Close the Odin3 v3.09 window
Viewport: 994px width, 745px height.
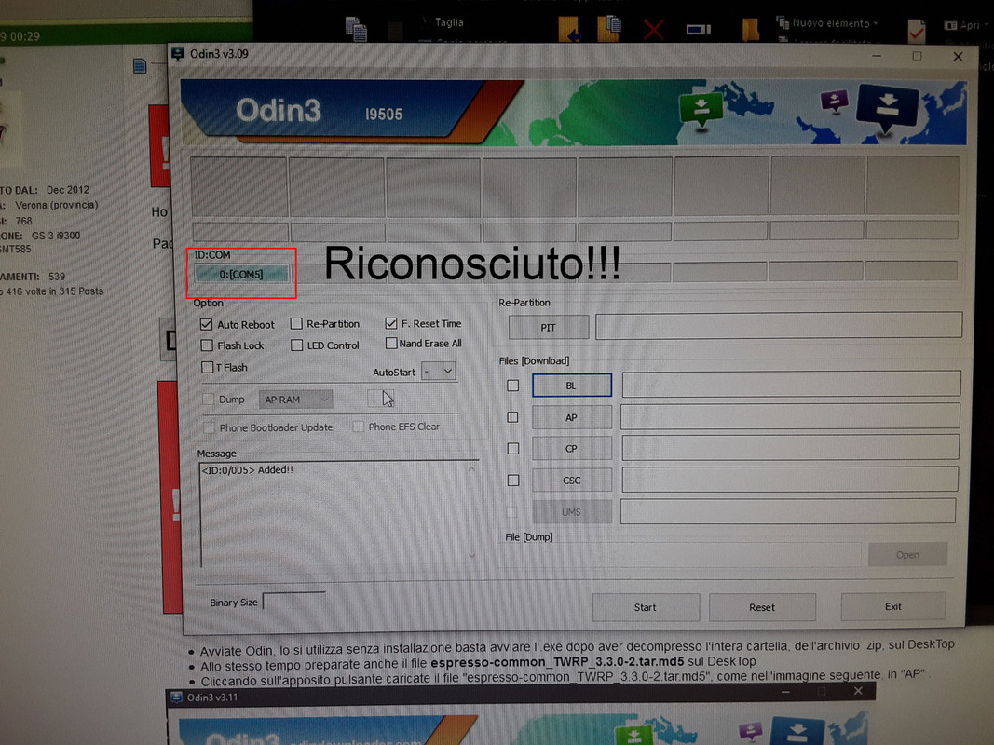coord(958,57)
